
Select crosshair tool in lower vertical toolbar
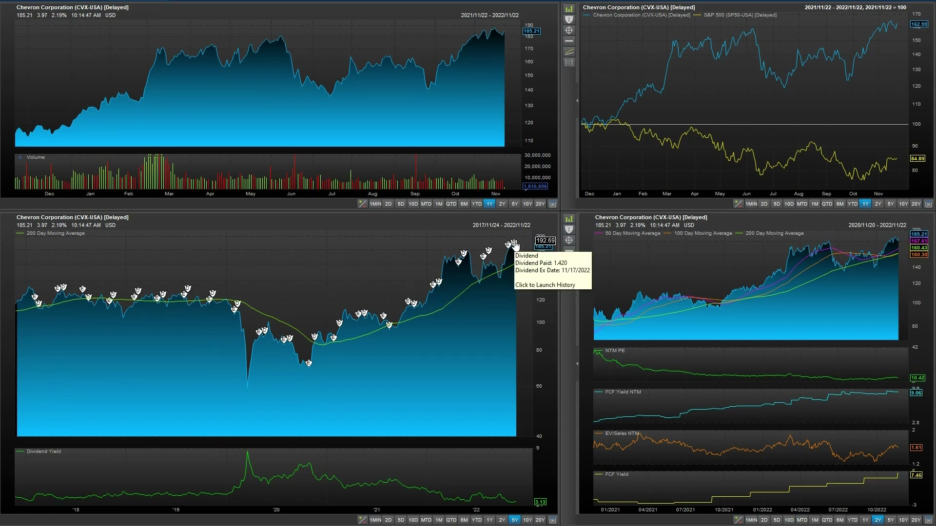coord(569,240)
